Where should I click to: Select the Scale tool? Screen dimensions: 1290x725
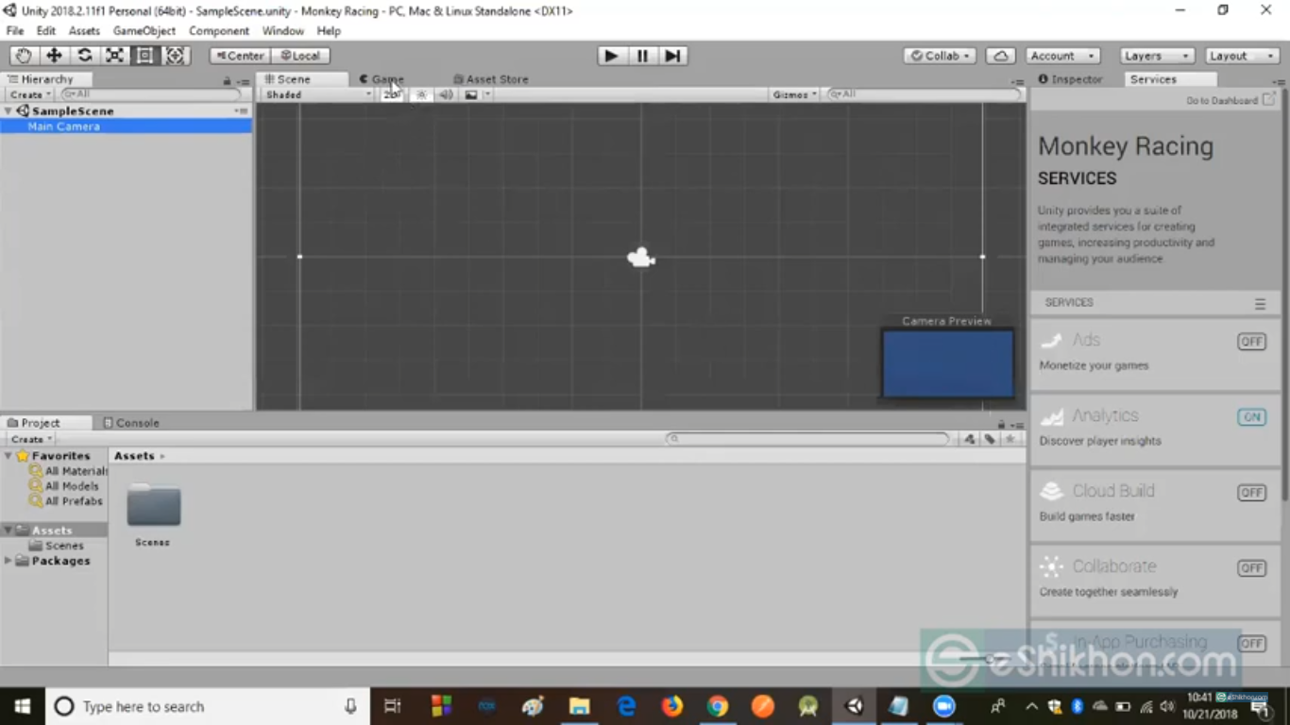[114, 56]
